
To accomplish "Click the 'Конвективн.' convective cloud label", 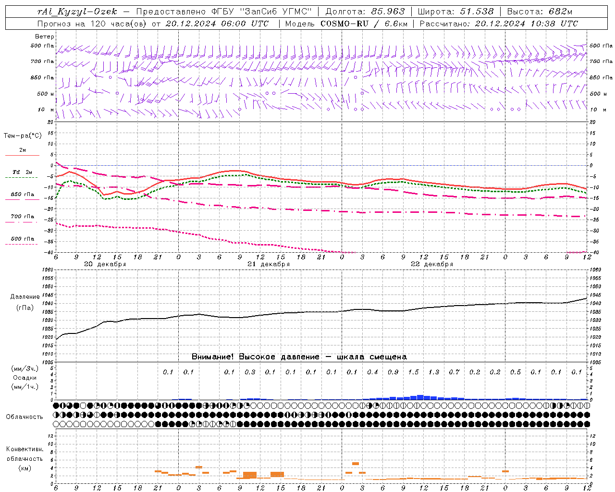I will (25, 449).
